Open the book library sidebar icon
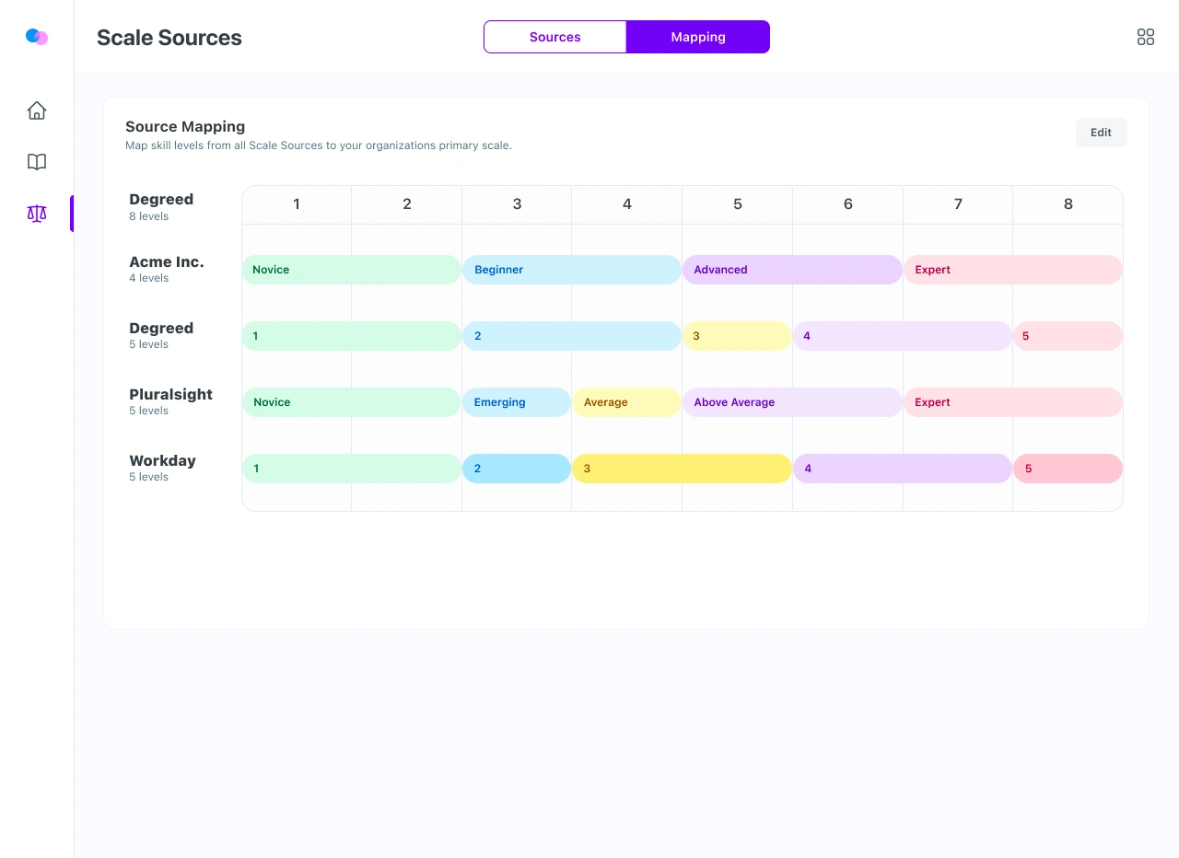The image size is (1179, 858). (37, 162)
